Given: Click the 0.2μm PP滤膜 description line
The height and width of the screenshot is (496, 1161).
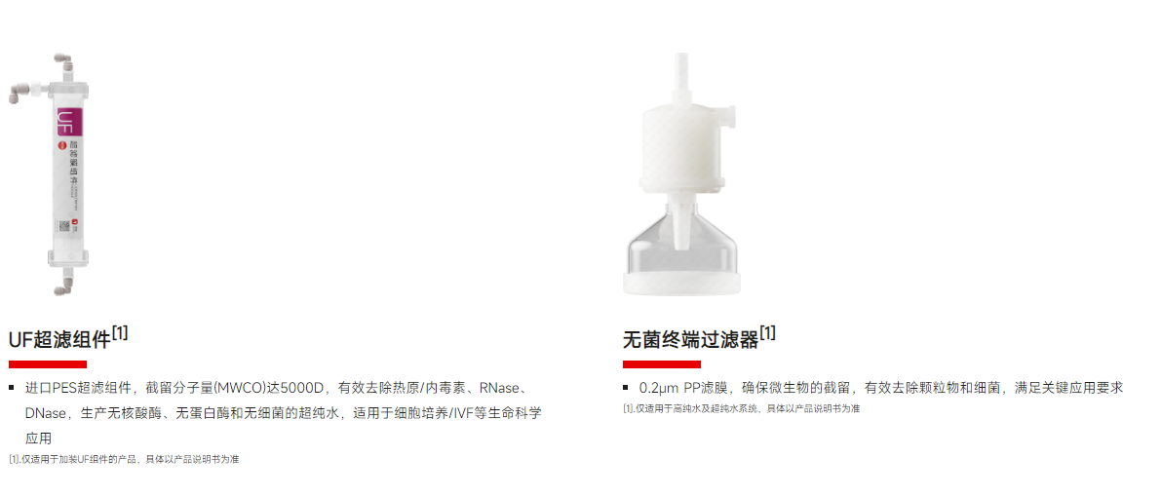Looking at the screenshot, I should click(881, 388).
